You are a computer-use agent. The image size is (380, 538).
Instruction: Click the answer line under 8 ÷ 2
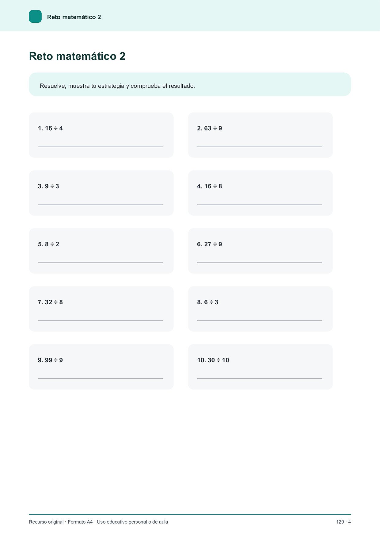(100, 263)
